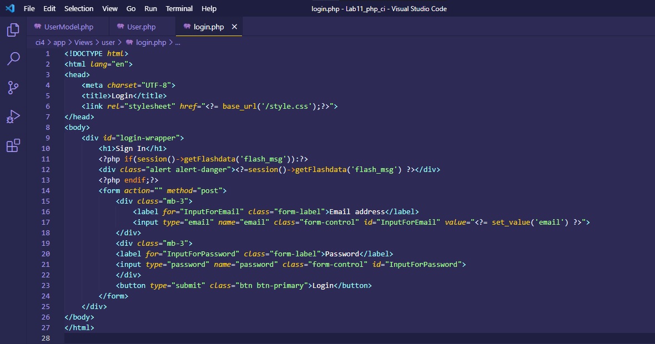Click the PHP file icon on login.php tab

187,26
